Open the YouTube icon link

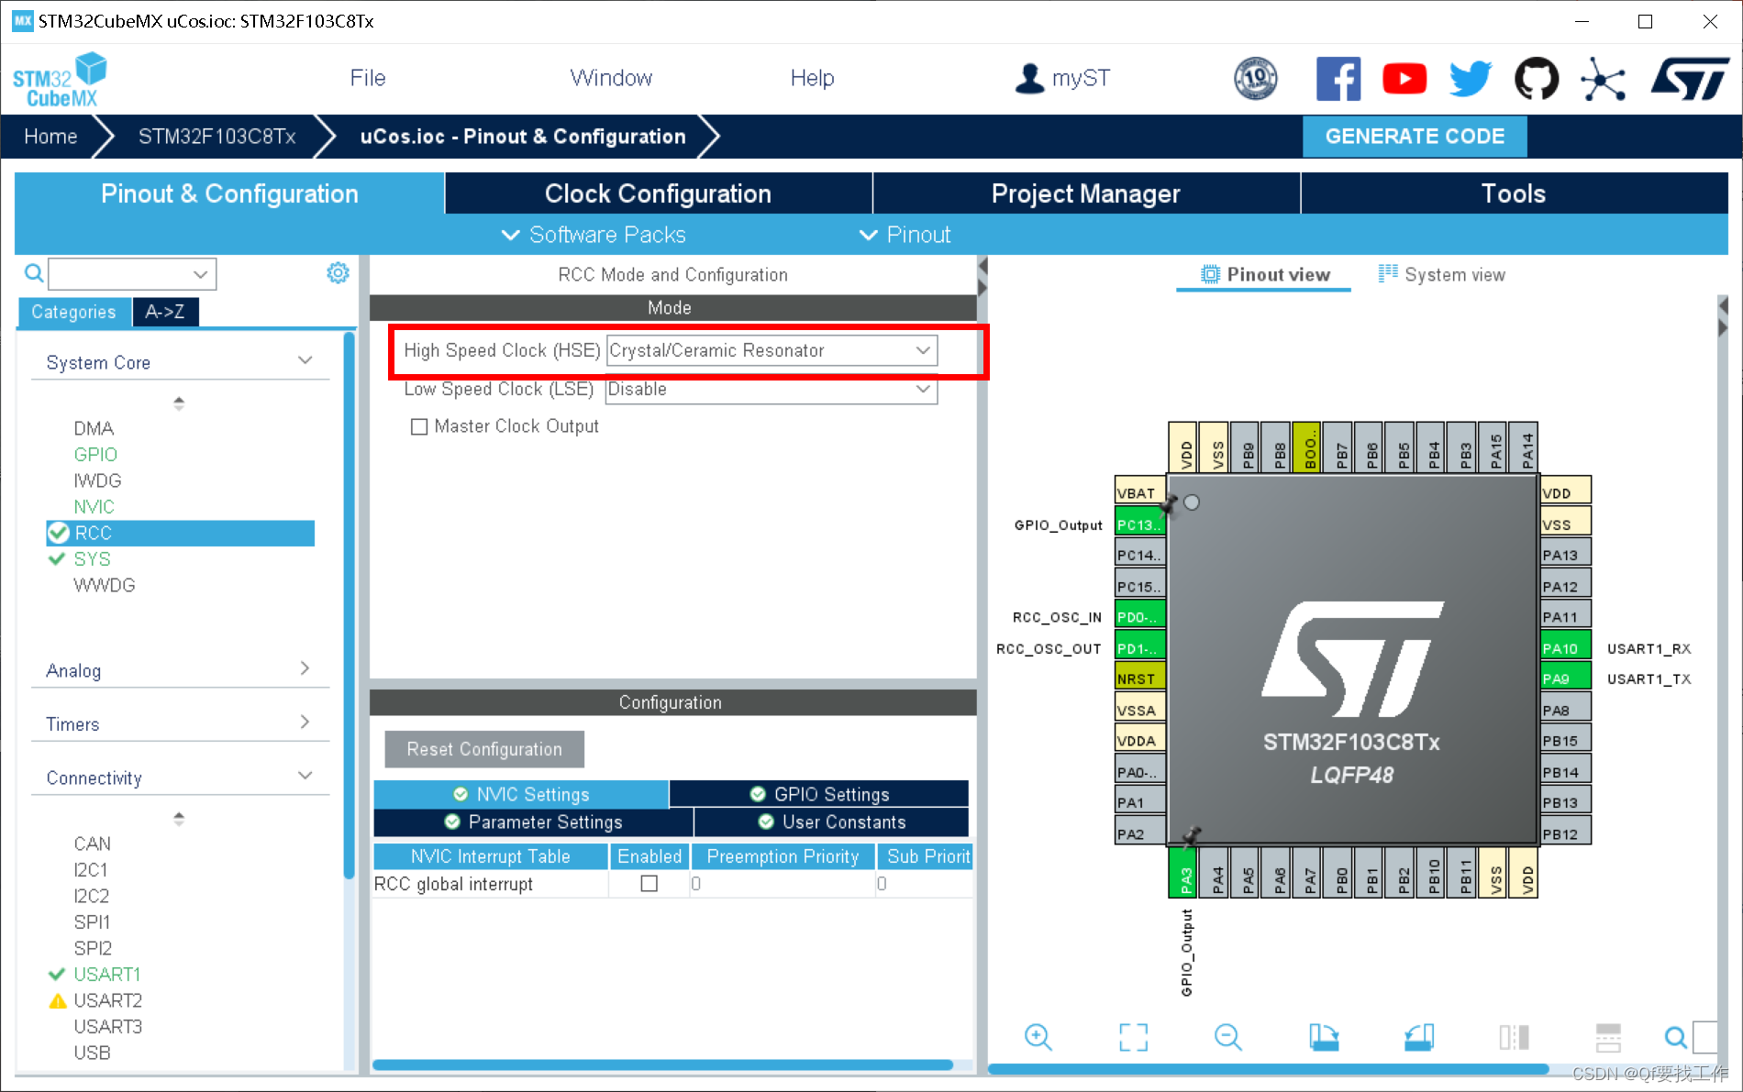pyautogui.click(x=1404, y=79)
